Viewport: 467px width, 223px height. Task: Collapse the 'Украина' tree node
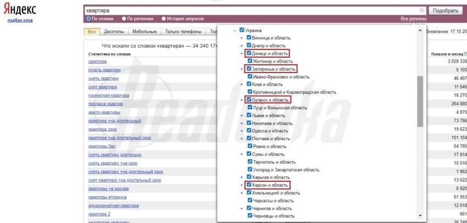235,30
